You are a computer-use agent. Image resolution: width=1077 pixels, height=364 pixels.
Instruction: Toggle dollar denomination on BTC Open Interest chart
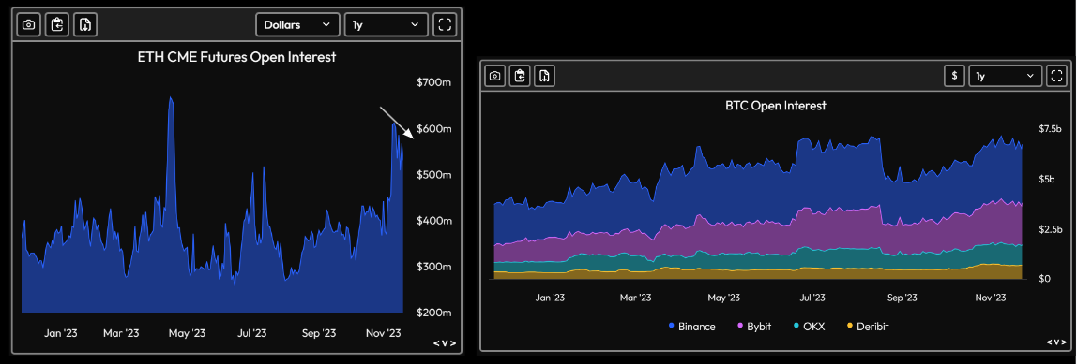point(954,76)
